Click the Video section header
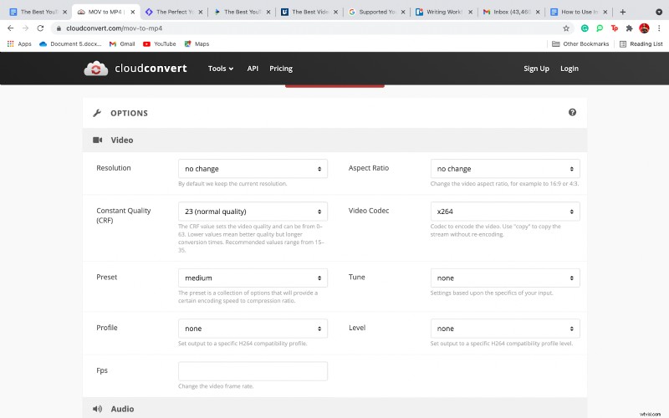Image resolution: width=669 pixels, height=418 pixels. click(334, 140)
